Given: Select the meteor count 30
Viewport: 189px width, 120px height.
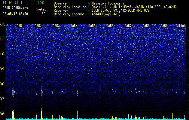Looking at the screenshot, I should tap(44, 14).
